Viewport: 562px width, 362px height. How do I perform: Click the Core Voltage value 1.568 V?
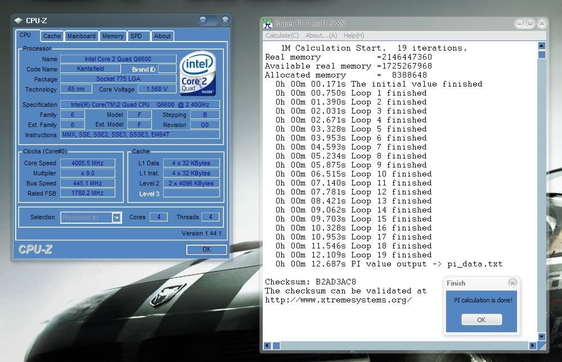[156, 89]
